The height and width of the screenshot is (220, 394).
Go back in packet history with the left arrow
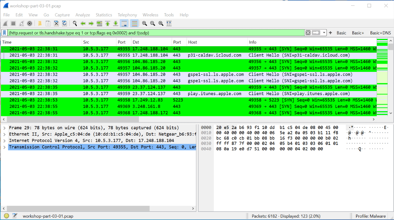[83, 24]
